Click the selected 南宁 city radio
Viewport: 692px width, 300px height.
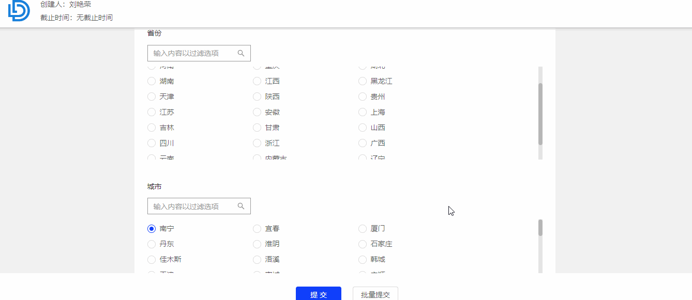coord(152,229)
